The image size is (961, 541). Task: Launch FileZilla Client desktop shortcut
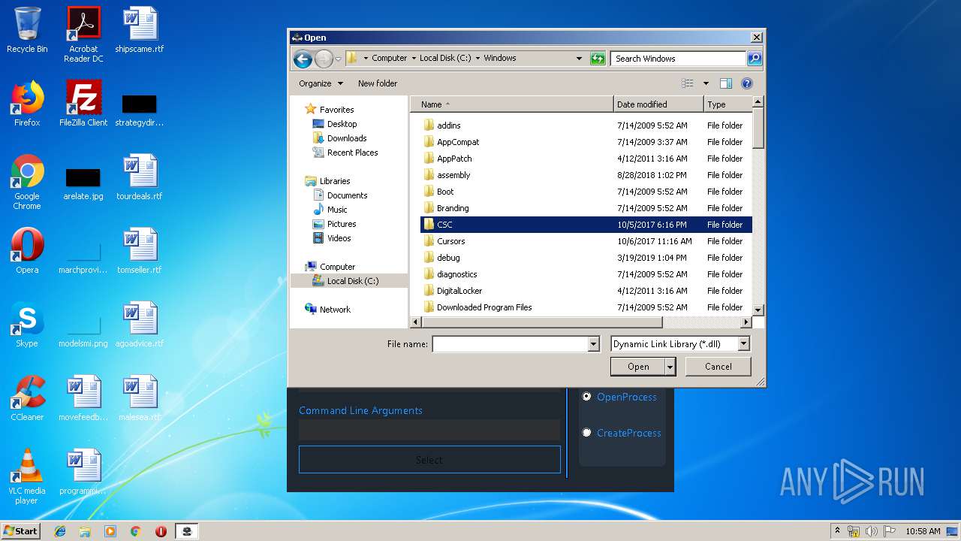(x=83, y=103)
